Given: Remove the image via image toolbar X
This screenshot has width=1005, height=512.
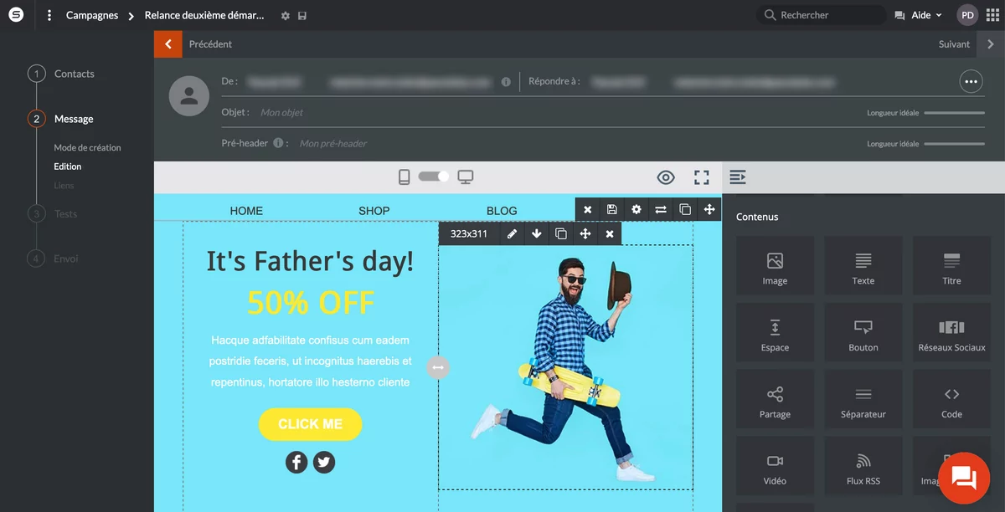Looking at the screenshot, I should click(610, 233).
